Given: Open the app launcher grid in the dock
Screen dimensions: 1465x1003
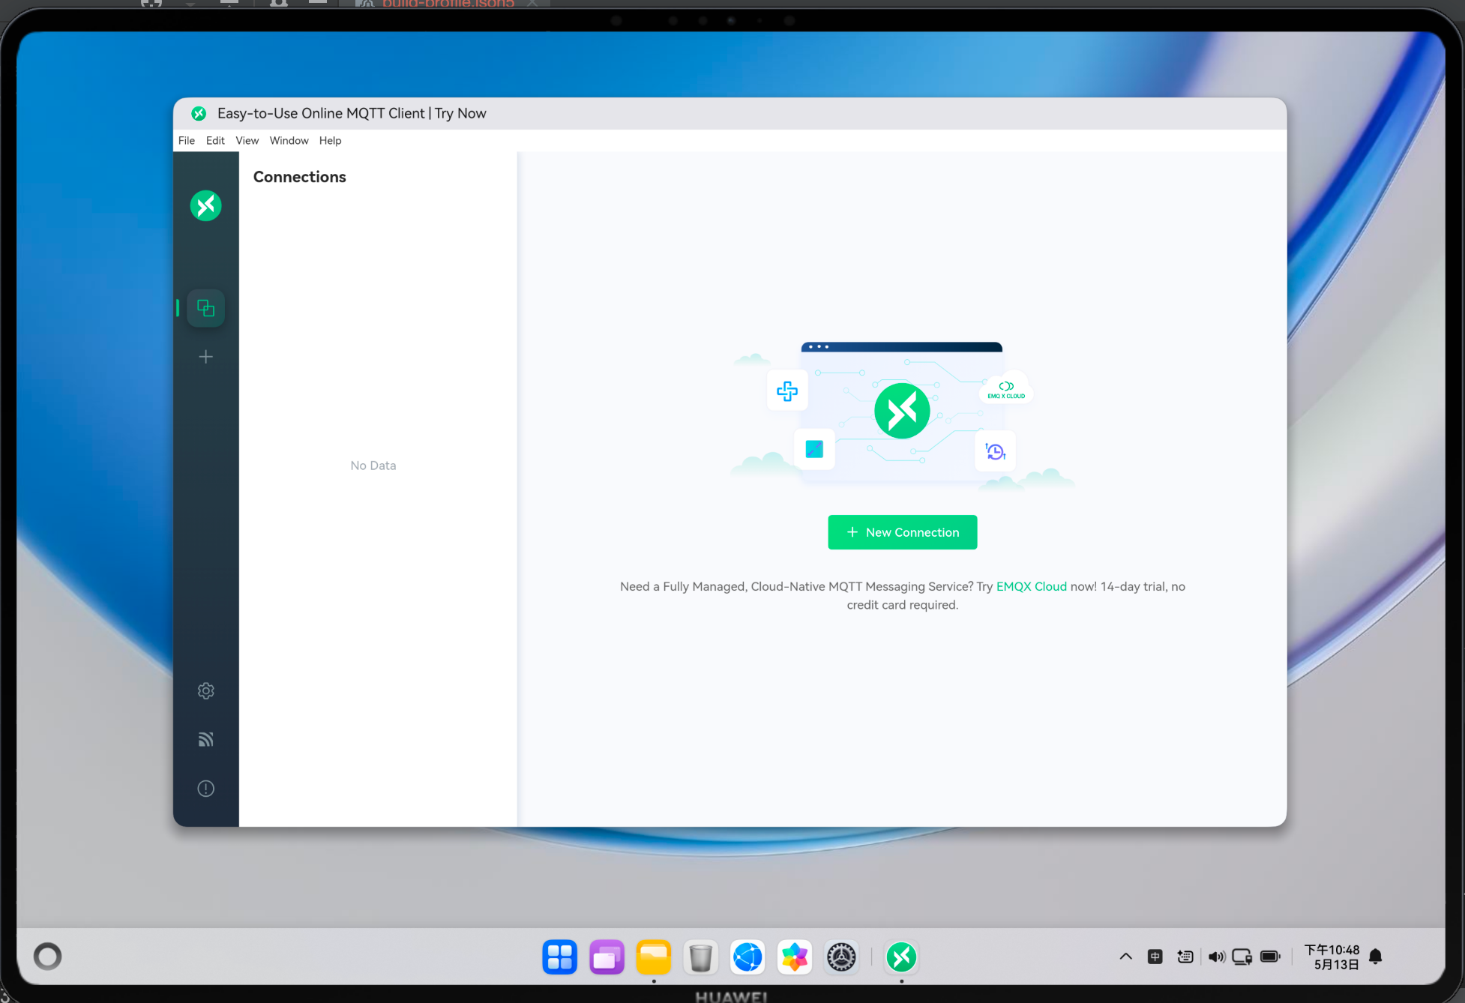Looking at the screenshot, I should pos(559,957).
